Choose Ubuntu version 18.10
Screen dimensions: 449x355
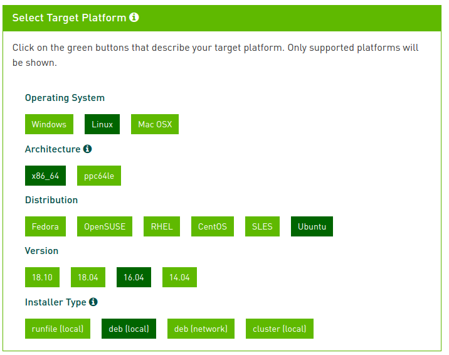pos(42,277)
